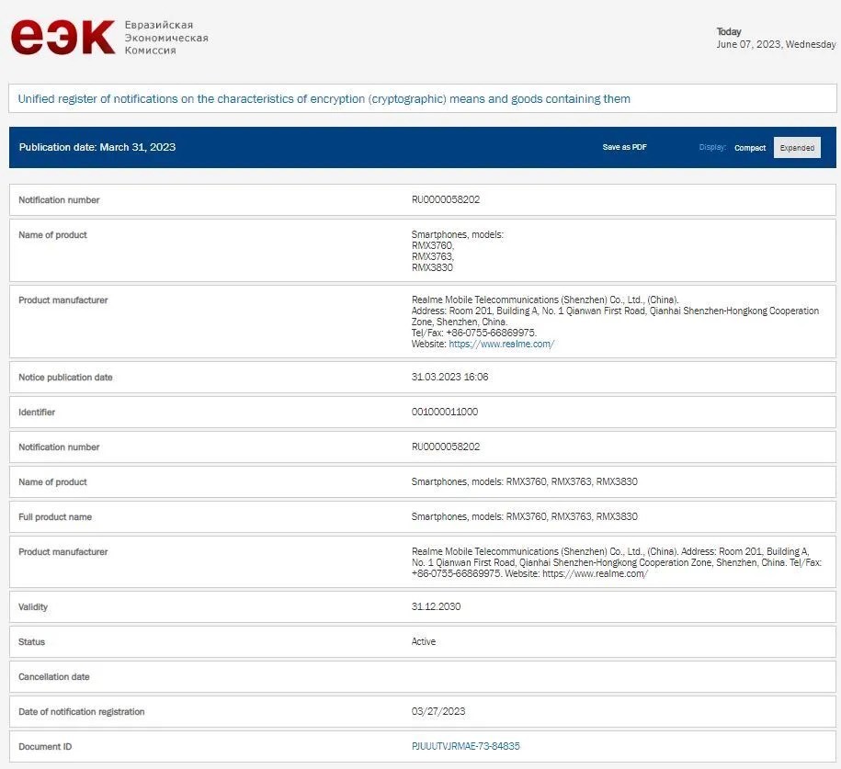This screenshot has width=841, height=769.
Task: Click the Today date June 07, 2023
Action: 776,44
